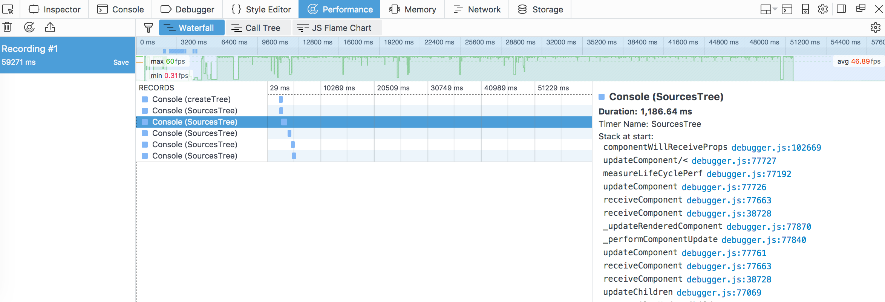Click the marker overview strip at the top
Image resolution: width=885 pixels, height=302 pixels.
coord(510,51)
